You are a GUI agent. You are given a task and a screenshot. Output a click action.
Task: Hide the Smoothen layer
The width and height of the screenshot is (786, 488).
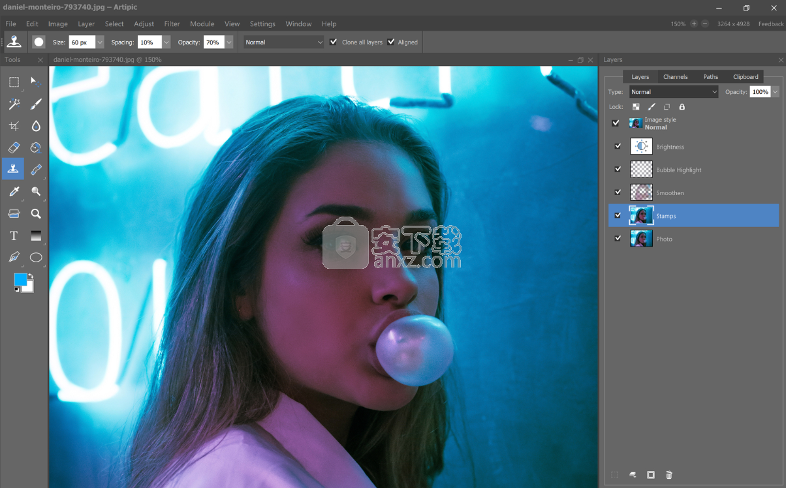[618, 192]
